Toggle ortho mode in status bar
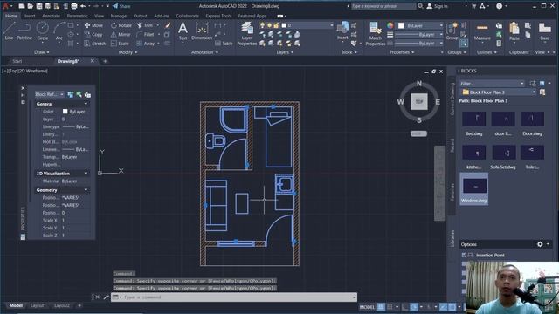559x314 pixels. point(405,306)
